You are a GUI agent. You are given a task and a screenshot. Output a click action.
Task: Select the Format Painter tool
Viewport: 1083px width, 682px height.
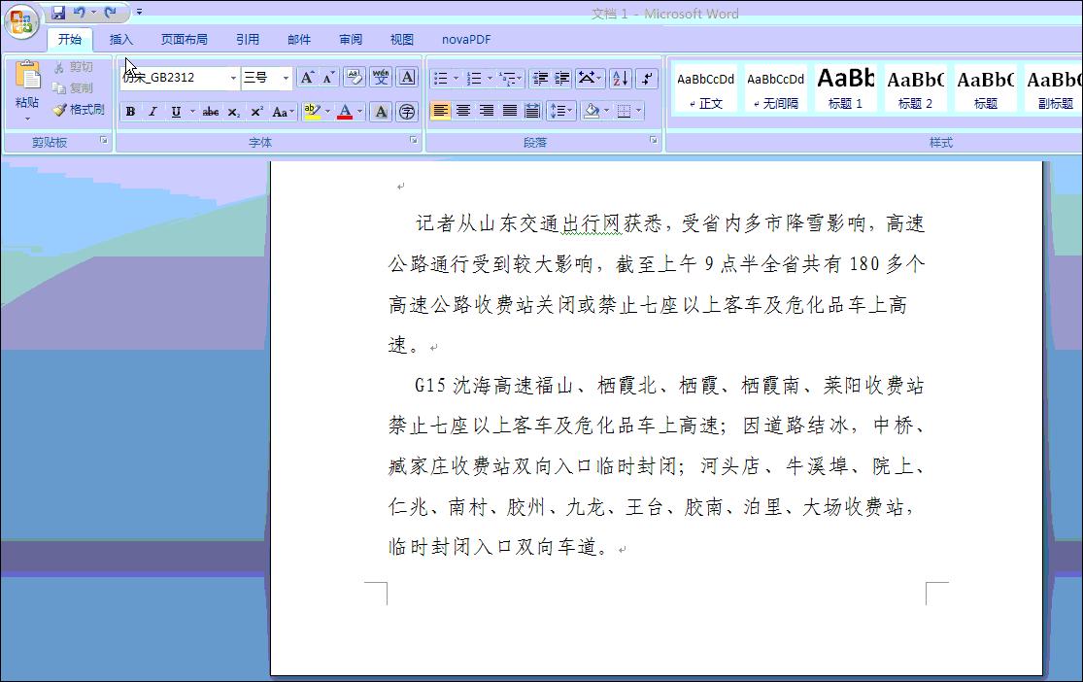[80, 109]
